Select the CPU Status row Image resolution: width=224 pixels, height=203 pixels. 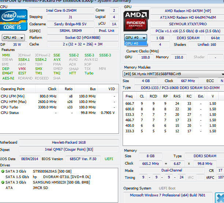pyautogui.click(x=59, y=113)
